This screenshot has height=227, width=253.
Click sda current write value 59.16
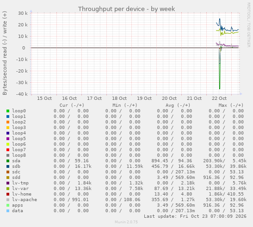point(82,161)
